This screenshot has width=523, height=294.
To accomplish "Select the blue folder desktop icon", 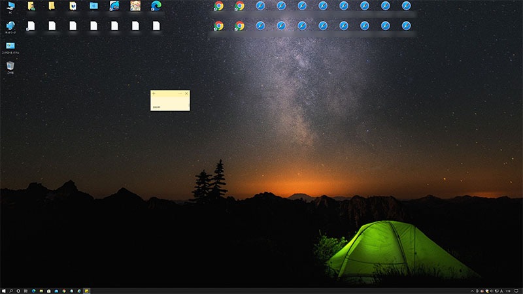I will click(x=93, y=6).
